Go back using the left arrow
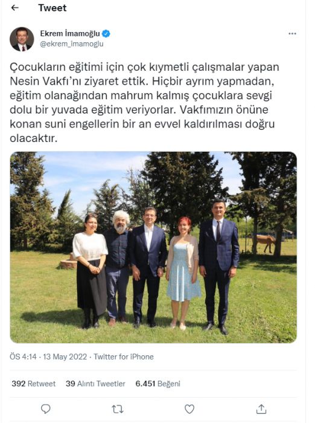 coord(15,8)
